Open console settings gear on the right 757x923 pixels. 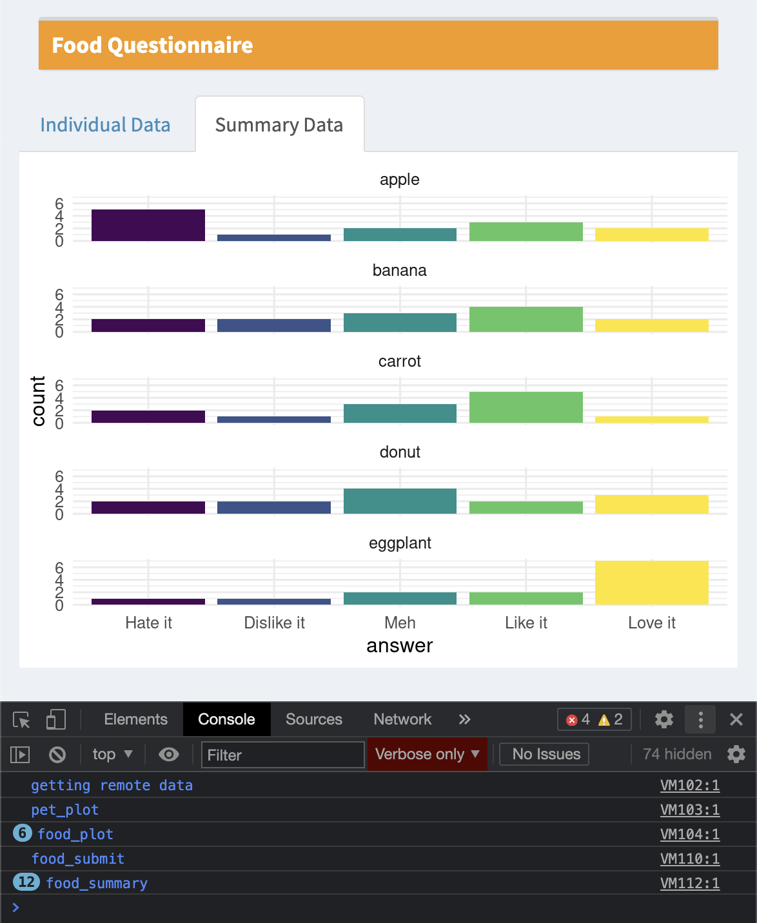coord(736,754)
